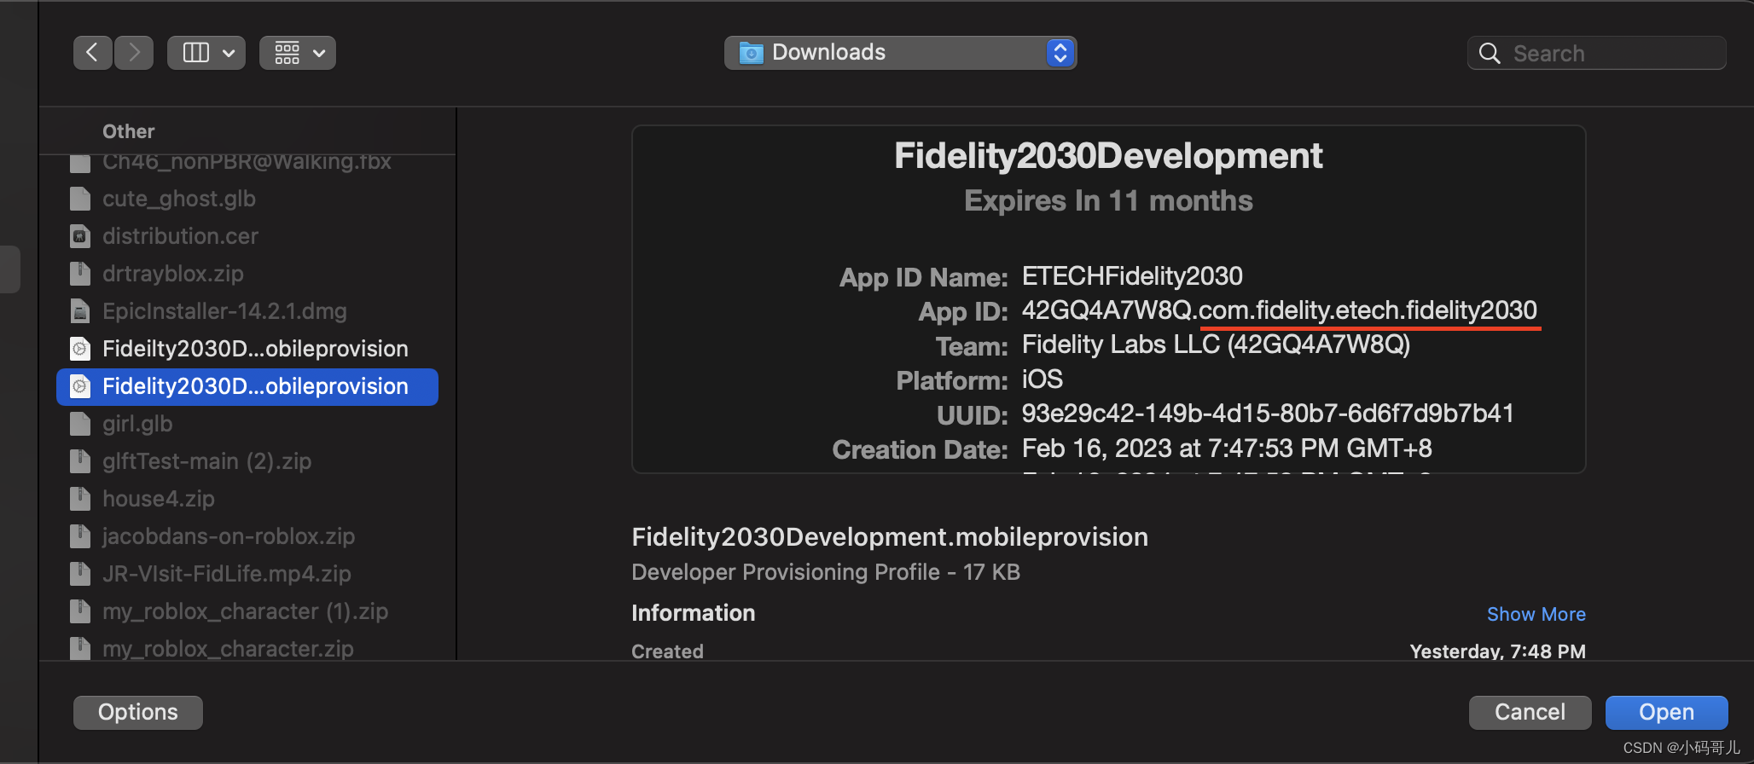Click the UUID value 93e29c42-149b-4d15

pyautogui.click(x=1268, y=414)
